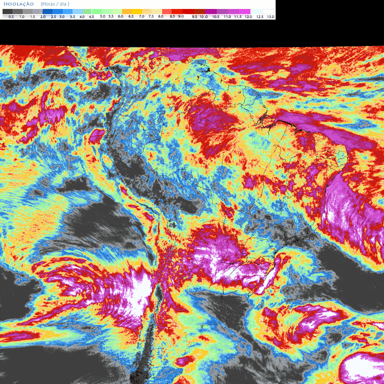This screenshot has width=384, height=384.
Task: Select the blue swatch ending at 3.0
Action: [58, 12]
